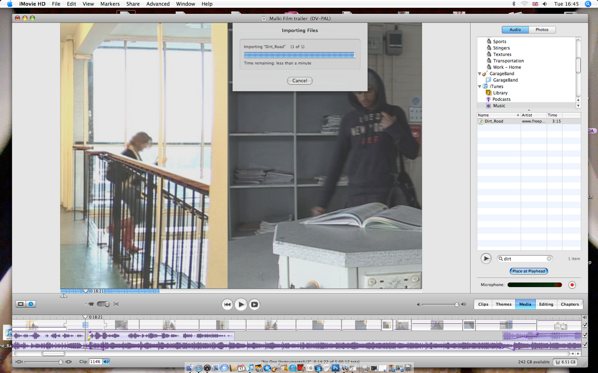Open the Markers menu

point(110,4)
